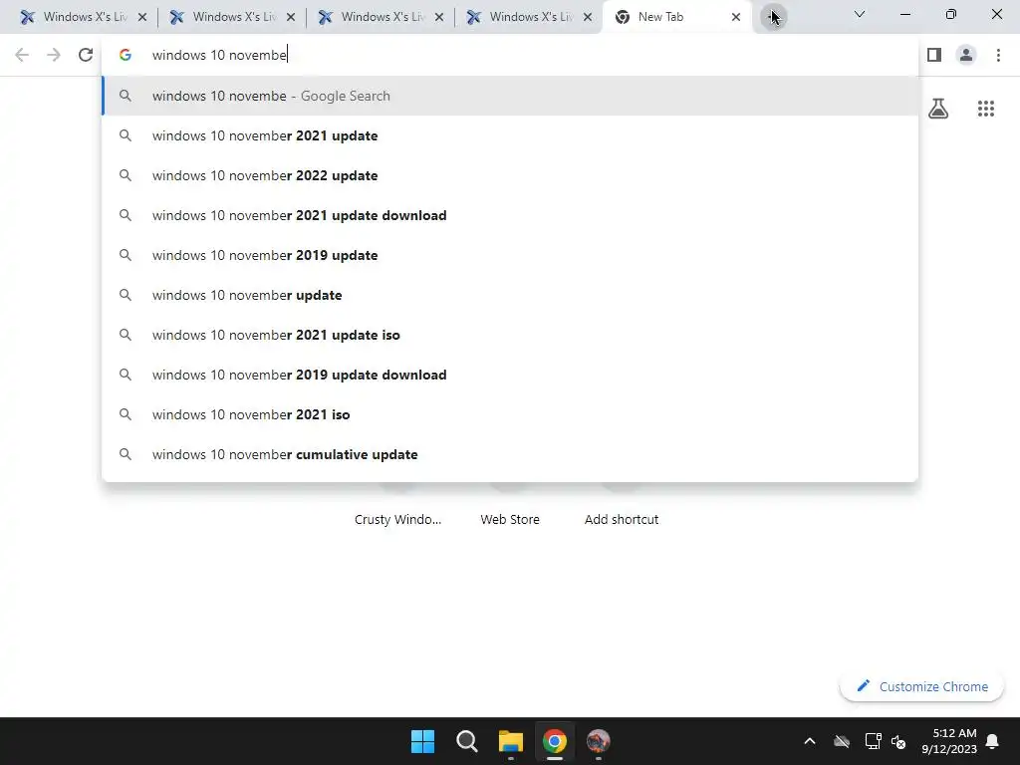Screen dimensions: 1020x765
Task: Click the Google logo in the address bar
Action: click(126, 56)
